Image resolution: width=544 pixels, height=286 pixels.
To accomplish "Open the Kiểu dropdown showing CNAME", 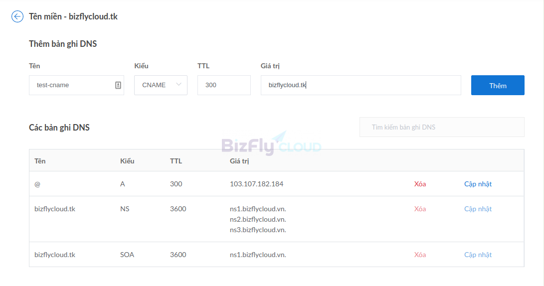I will pyautogui.click(x=161, y=85).
